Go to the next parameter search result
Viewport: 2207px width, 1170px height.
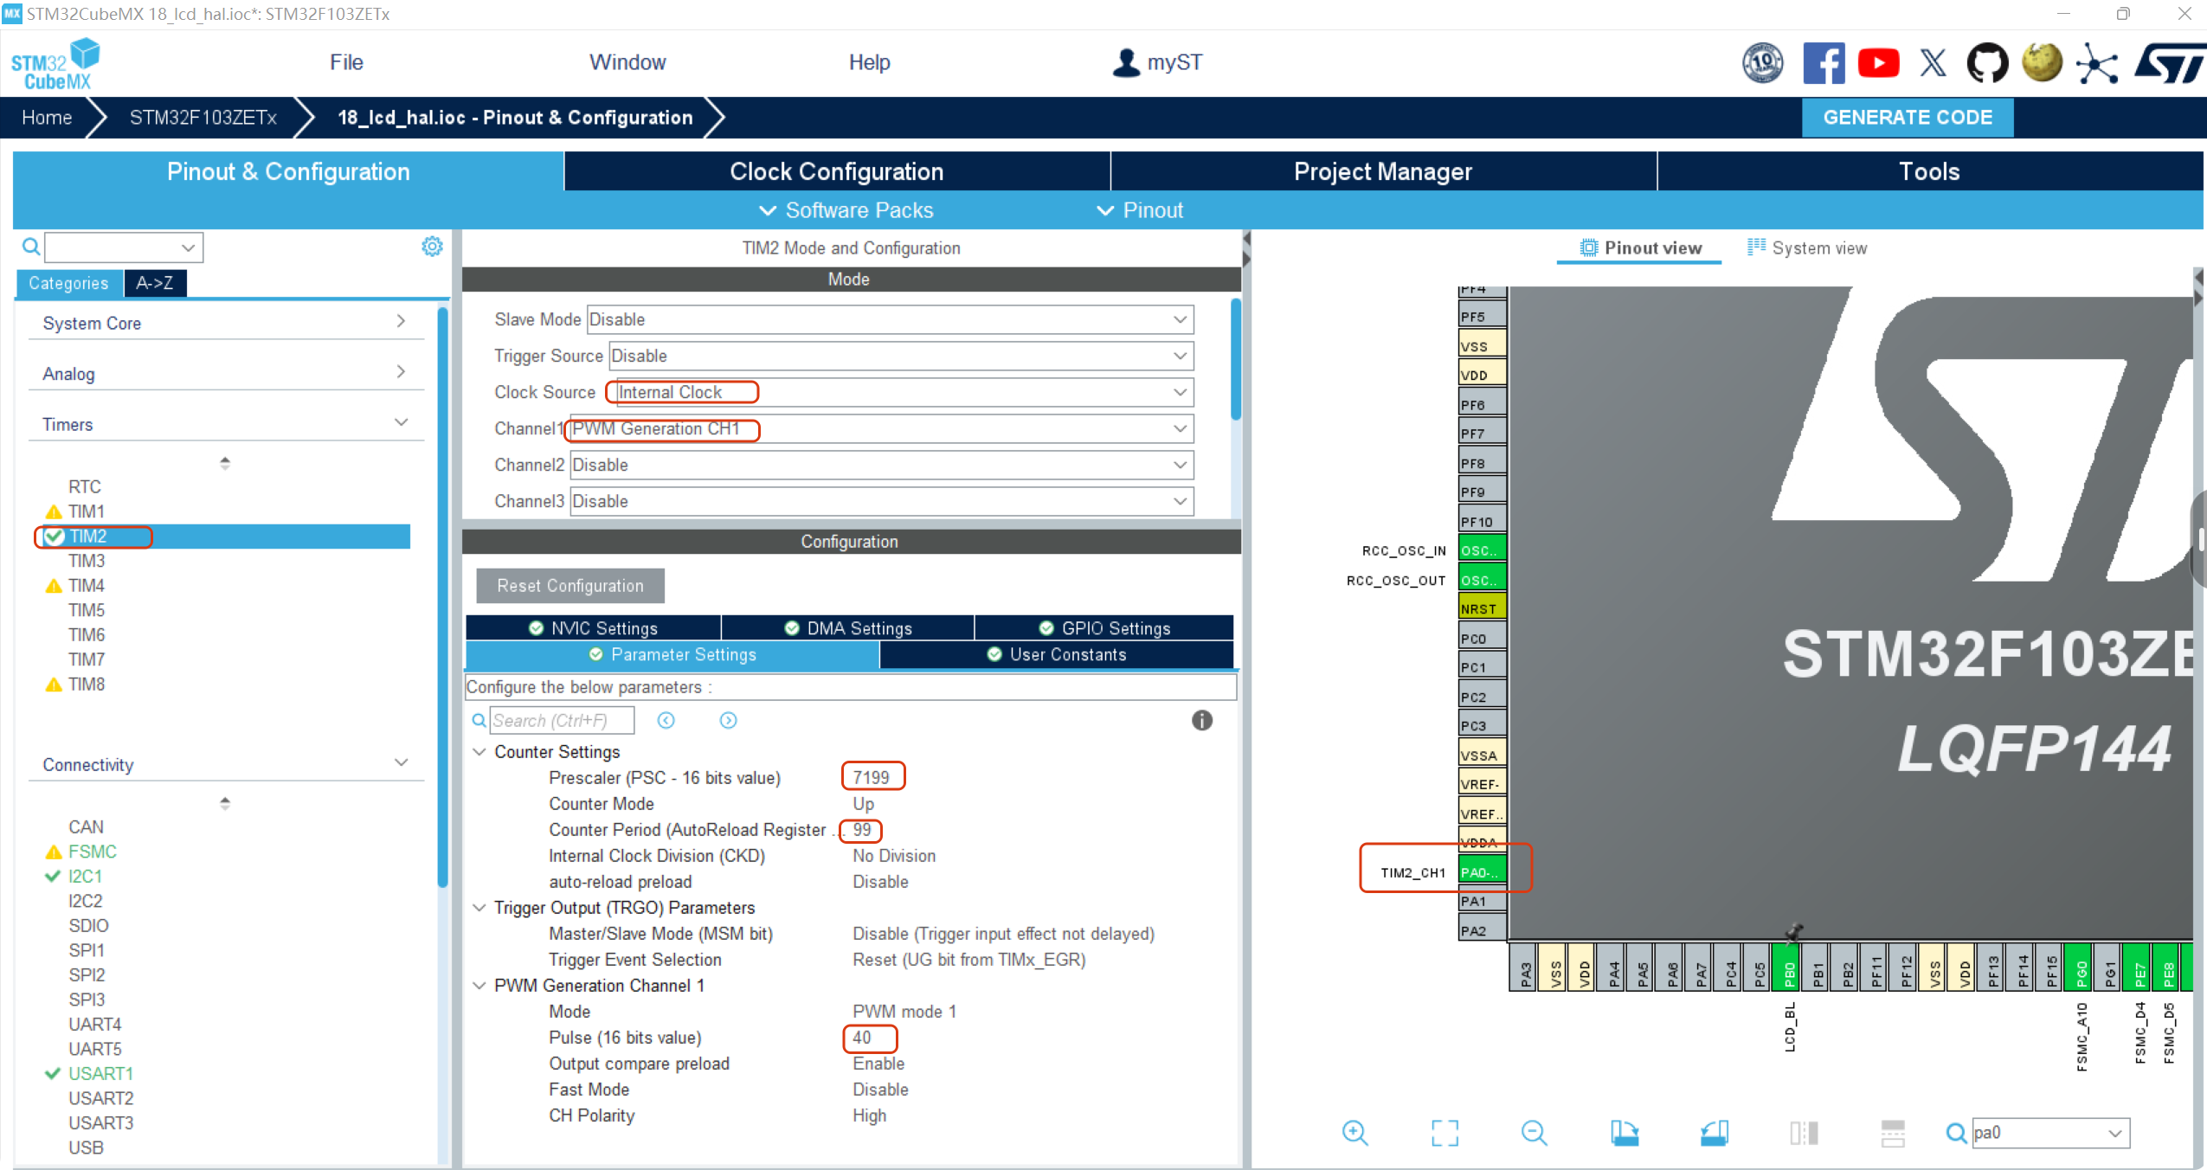(x=728, y=720)
